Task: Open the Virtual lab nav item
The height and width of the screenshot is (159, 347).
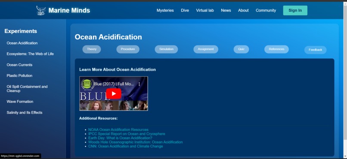Action: point(205,10)
